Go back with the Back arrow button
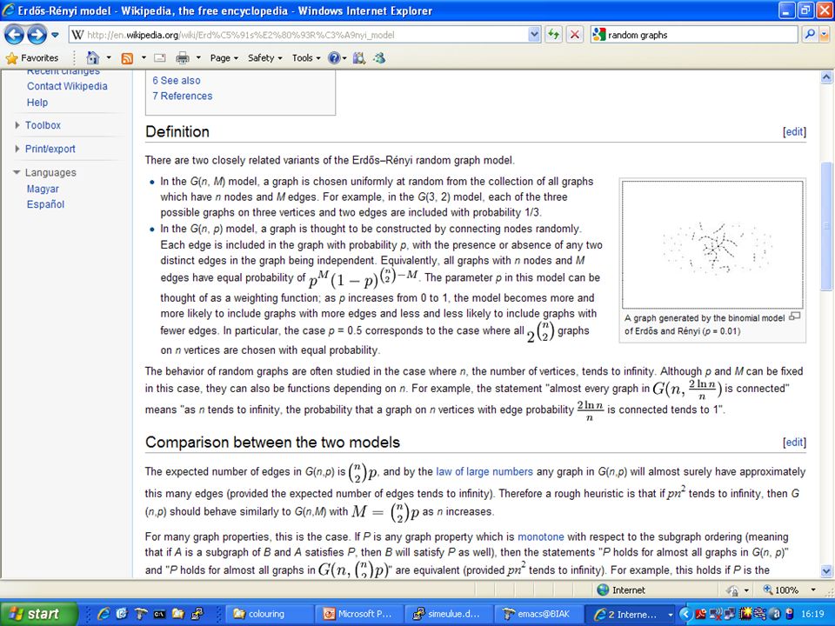Image resolution: width=835 pixels, height=626 pixels. tap(14, 35)
